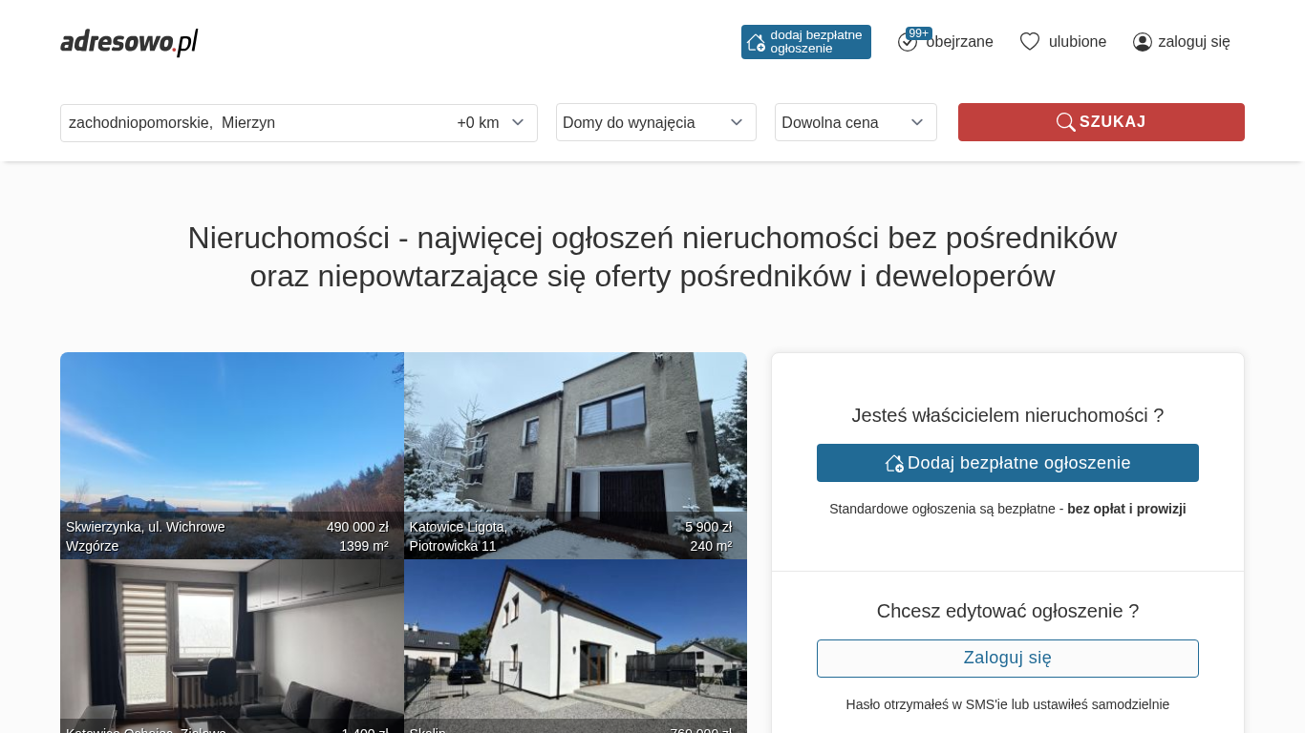Click the 99+ badge on viewed
The image size is (1305, 733).
point(918,33)
